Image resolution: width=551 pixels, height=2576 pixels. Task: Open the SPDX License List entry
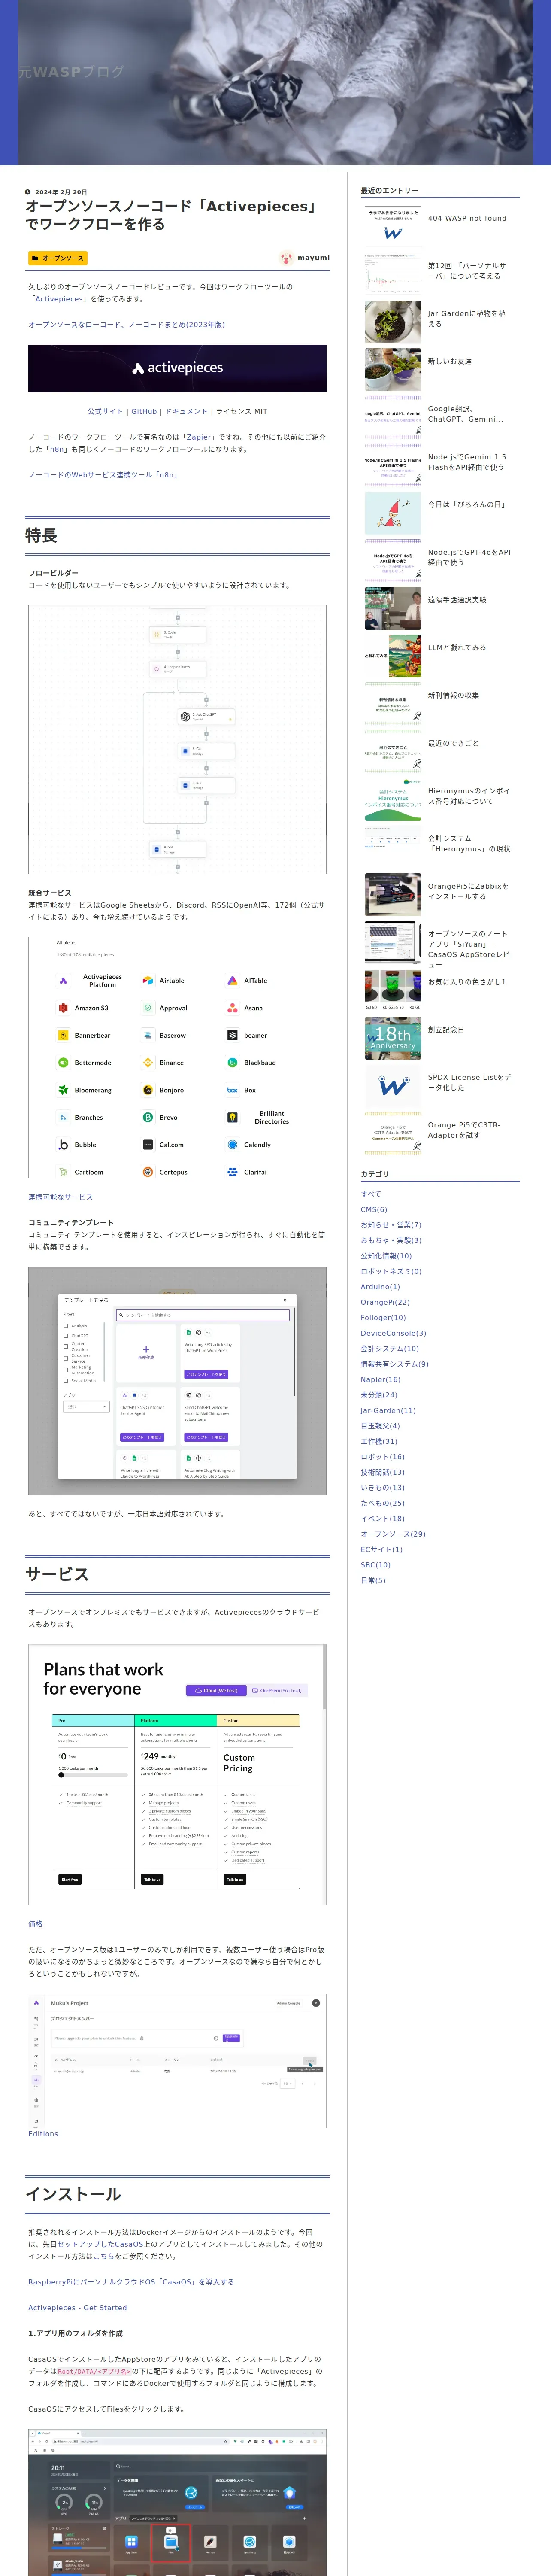pos(470,1082)
